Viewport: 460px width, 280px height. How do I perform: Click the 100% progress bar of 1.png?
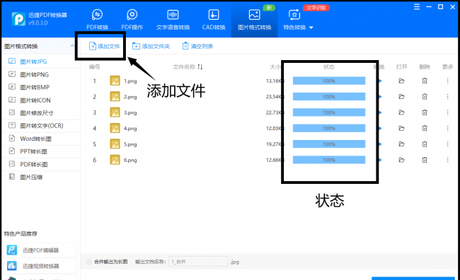[x=329, y=81]
